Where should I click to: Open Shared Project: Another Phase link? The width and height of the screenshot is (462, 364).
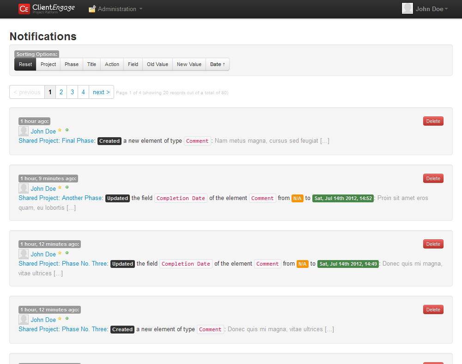tap(61, 198)
